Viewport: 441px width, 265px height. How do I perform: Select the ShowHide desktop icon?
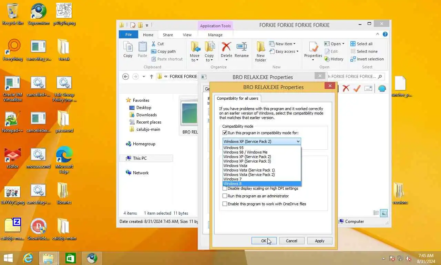pyautogui.click(x=38, y=229)
